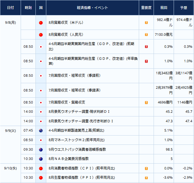Image resolution: width=194 pixels, height=183 pixels.
Task: Click Japan flag for 現状判断ＤＩ row
Action: pos(41,112)
